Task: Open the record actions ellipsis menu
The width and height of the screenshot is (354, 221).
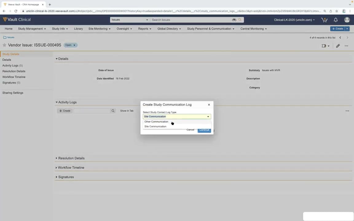Action: pos(346,46)
